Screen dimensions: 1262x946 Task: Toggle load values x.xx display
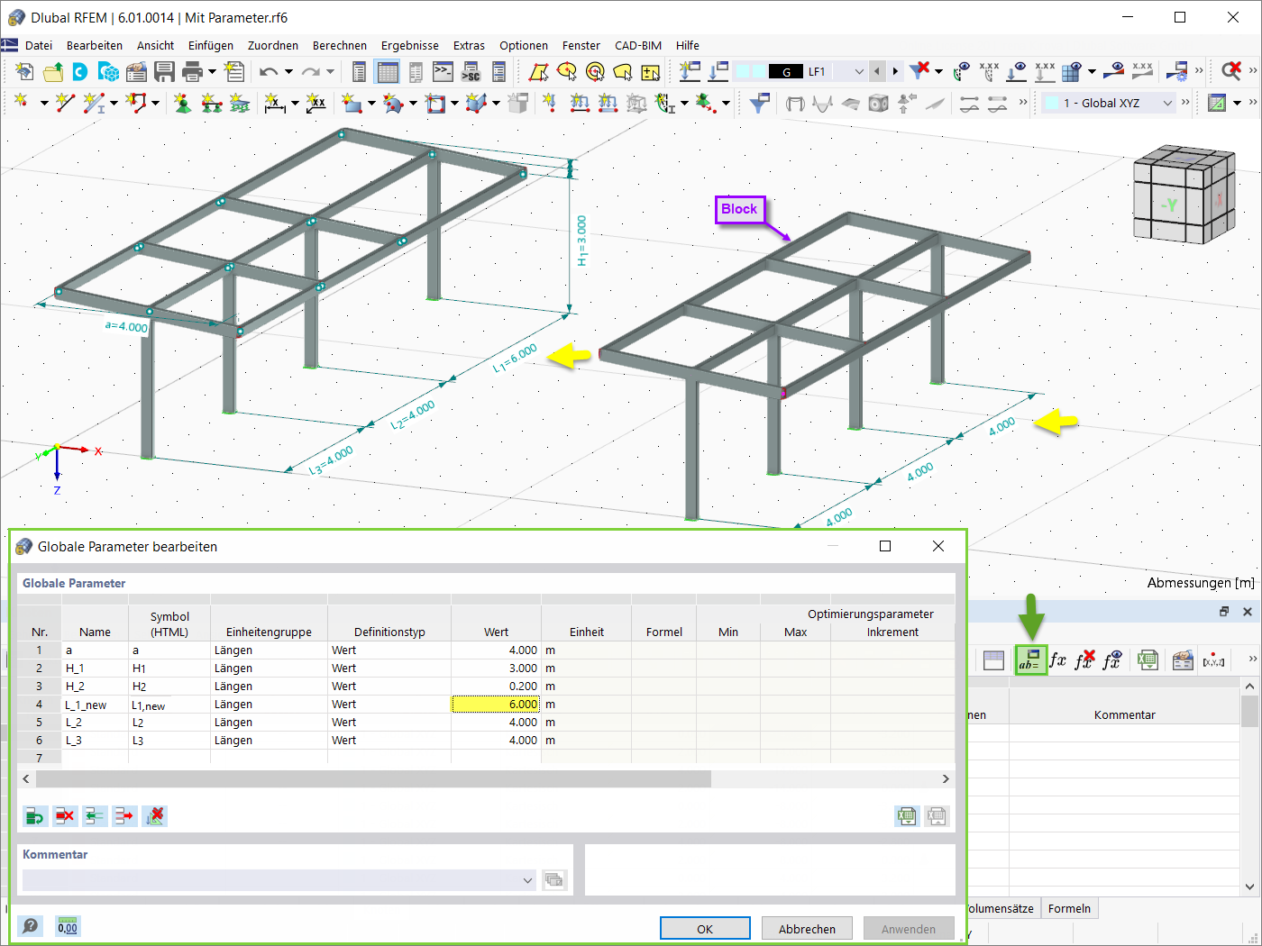point(1045,72)
